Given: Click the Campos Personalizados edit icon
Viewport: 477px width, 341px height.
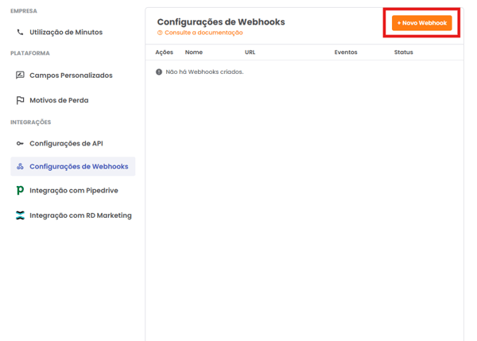Looking at the screenshot, I should coord(20,76).
